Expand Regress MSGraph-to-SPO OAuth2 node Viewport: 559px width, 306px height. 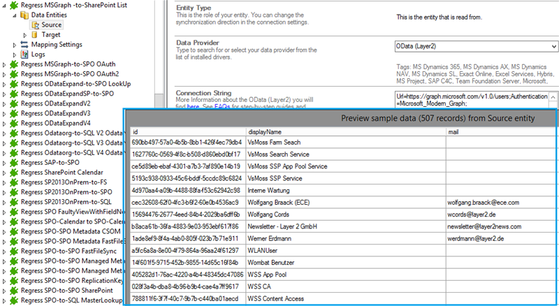[5, 73]
